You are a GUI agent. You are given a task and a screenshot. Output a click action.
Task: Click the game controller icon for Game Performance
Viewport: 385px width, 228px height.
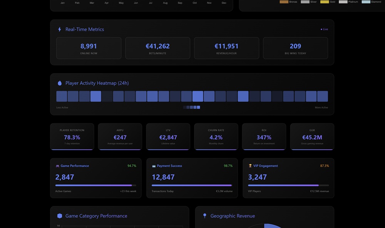[x=57, y=166]
